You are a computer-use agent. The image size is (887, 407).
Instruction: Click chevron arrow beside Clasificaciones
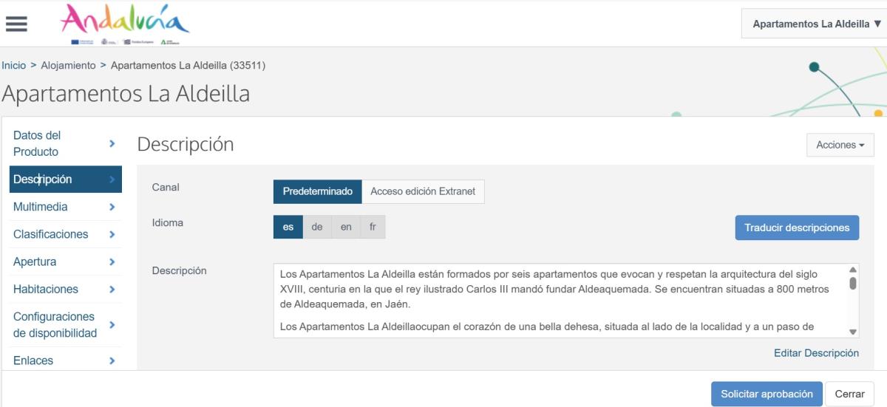(x=112, y=234)
